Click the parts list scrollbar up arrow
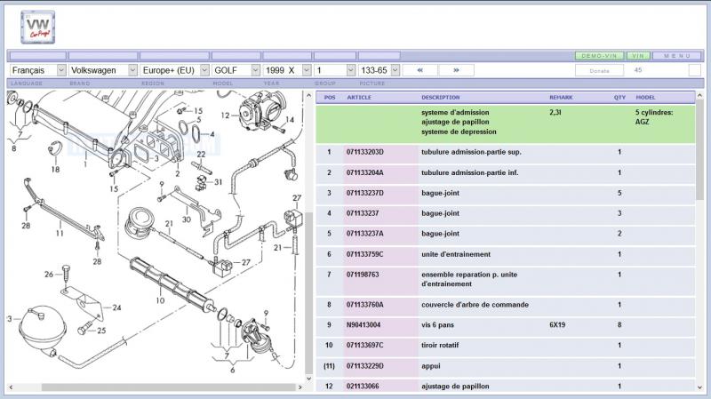711x399 pixels. pyautogui.click(x=699, y=96)
